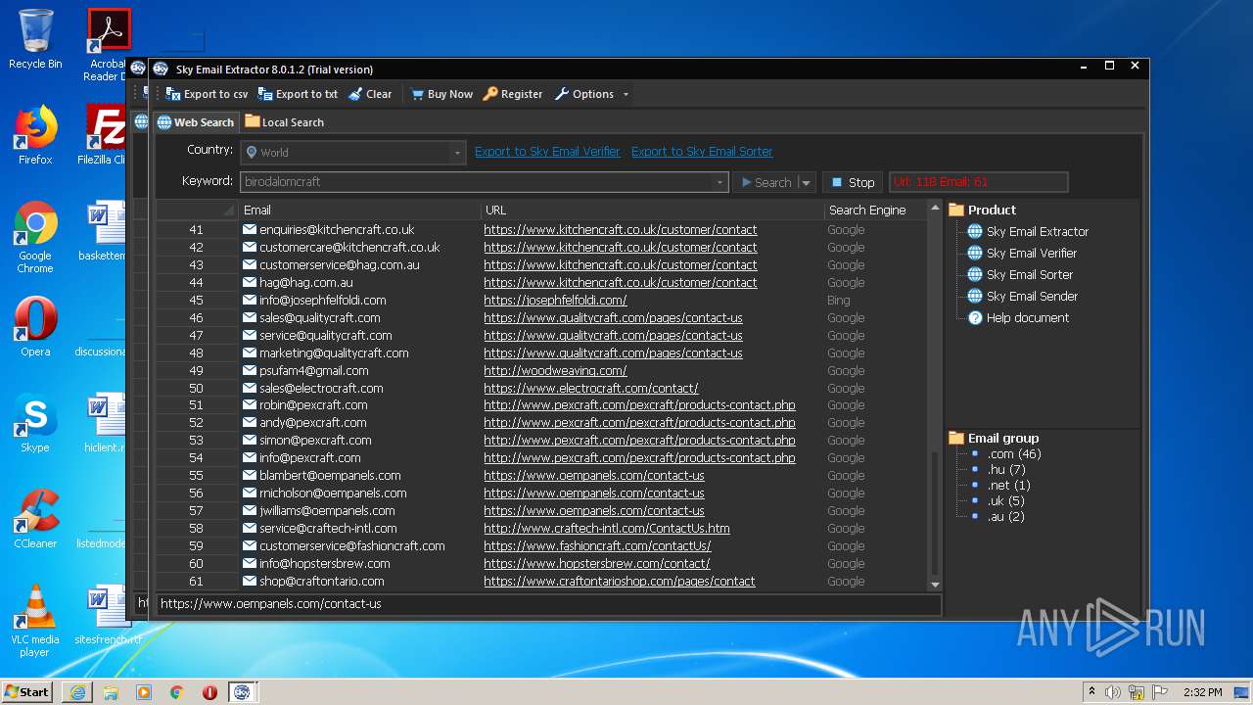Open Export to Sky Email Verifier link
This screenshot has width=1253, height=705.
pos(547,152)
